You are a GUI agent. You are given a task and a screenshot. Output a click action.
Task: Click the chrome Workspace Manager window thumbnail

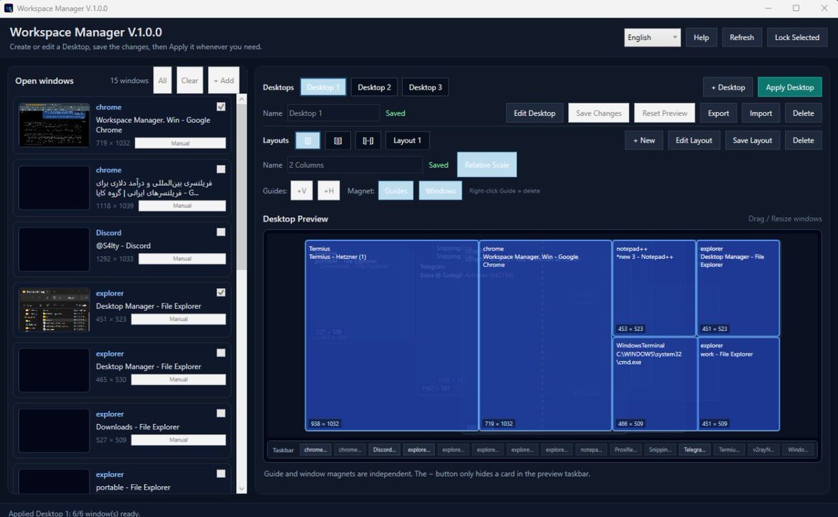tap(54, 125)
